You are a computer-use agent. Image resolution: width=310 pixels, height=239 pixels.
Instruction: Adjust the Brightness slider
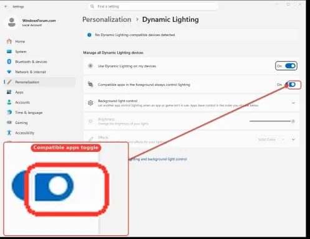[x=272, y=121]
